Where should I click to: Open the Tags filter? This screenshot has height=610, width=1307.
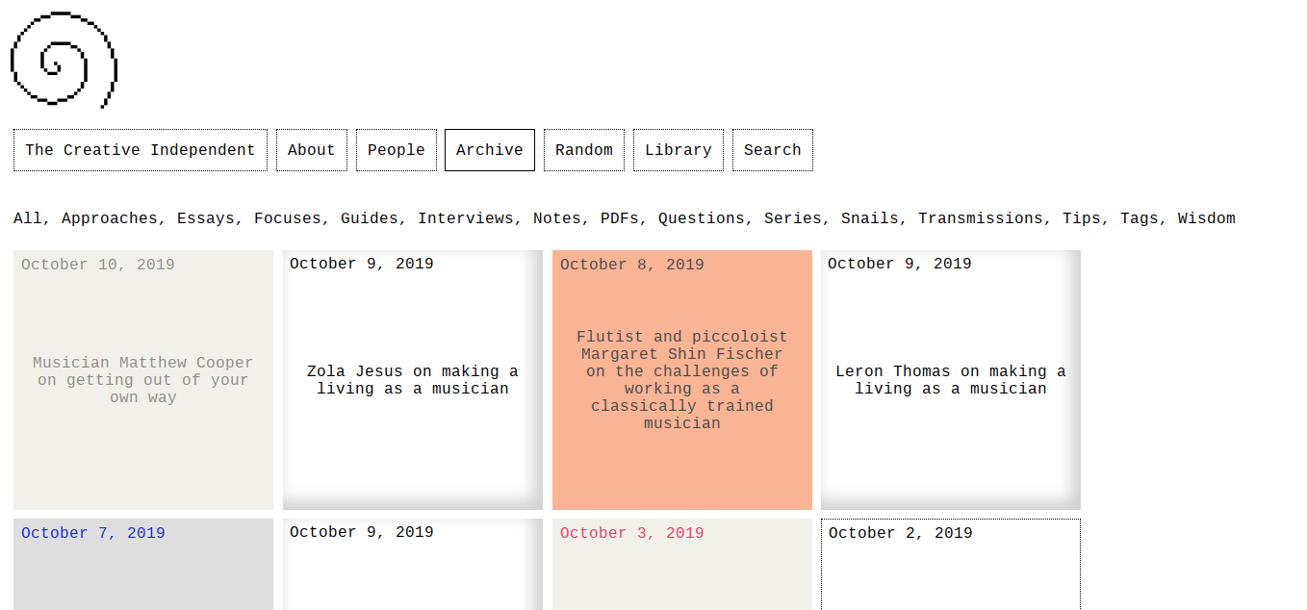1139,218
